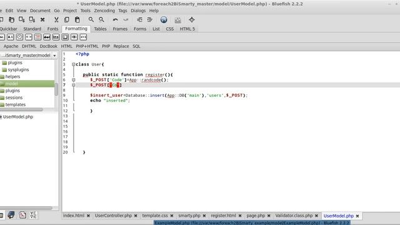Switch to the Standard toolbar tab
This screenshot has height=225, width=400.
[x=32, y=29]
